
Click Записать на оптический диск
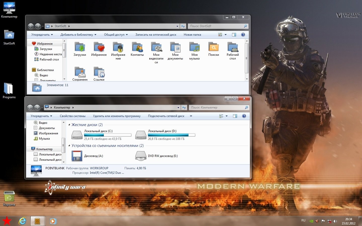click(156, 35)
